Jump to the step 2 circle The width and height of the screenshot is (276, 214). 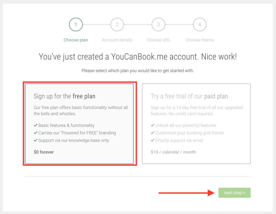coord(117,25)
